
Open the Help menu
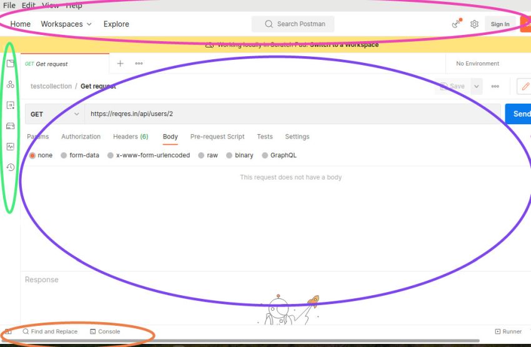tap(74, 5)
